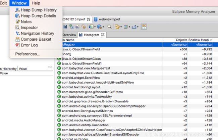Expand the group result by dropdown arrow
The height and width of the screenshot is (140, 218).
click(x=121, y=27)
